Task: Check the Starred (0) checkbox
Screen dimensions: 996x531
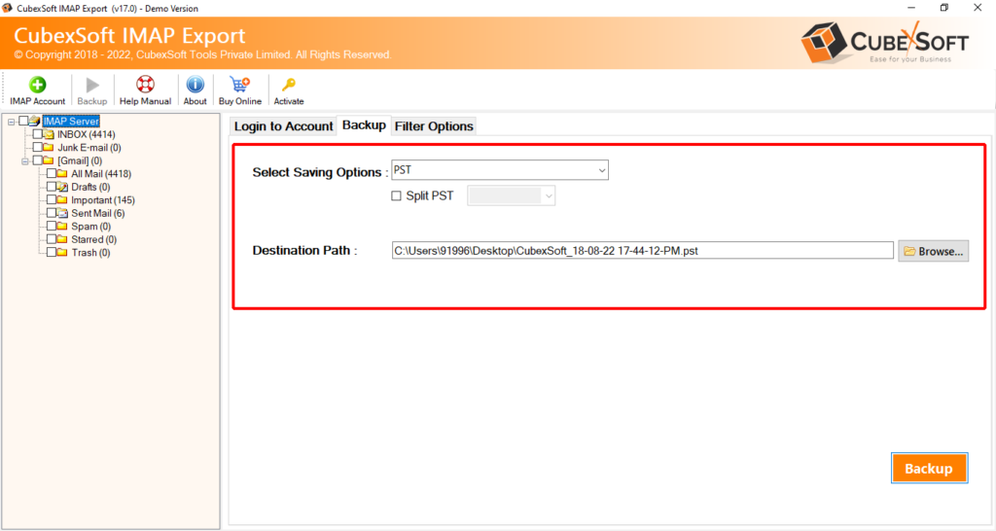Action: point(51,239)
